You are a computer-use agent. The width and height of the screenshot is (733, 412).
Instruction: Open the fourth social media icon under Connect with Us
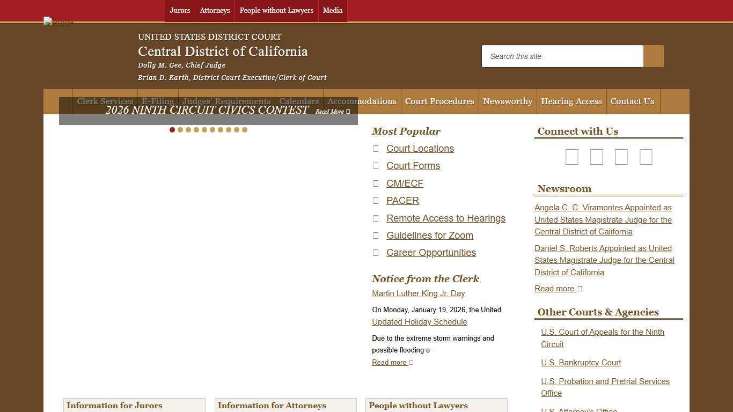coord(646,157)
